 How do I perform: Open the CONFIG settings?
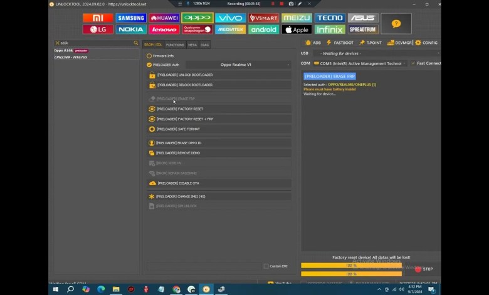coord(426,43)
